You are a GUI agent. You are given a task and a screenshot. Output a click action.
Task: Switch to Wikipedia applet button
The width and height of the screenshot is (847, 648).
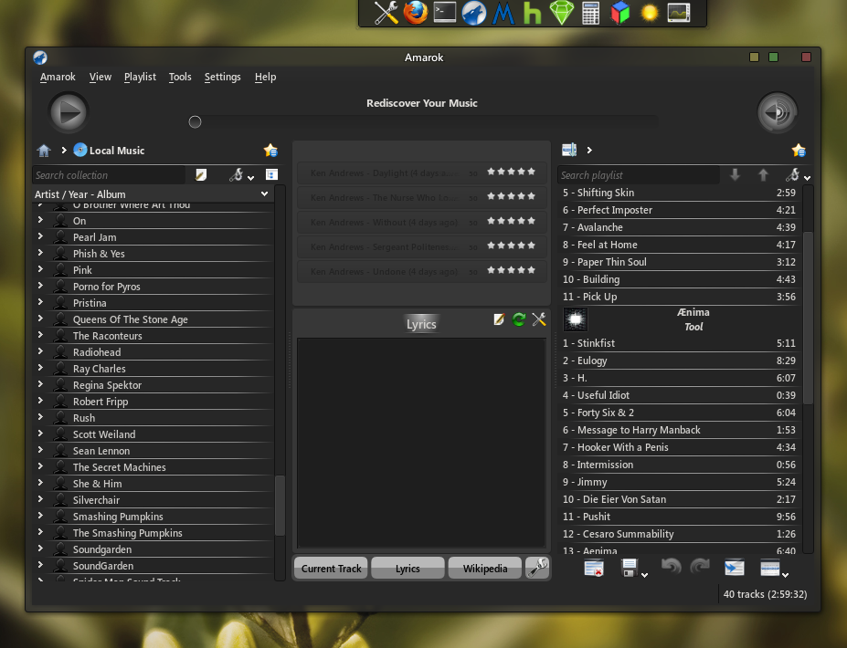(x=484, y=569)
